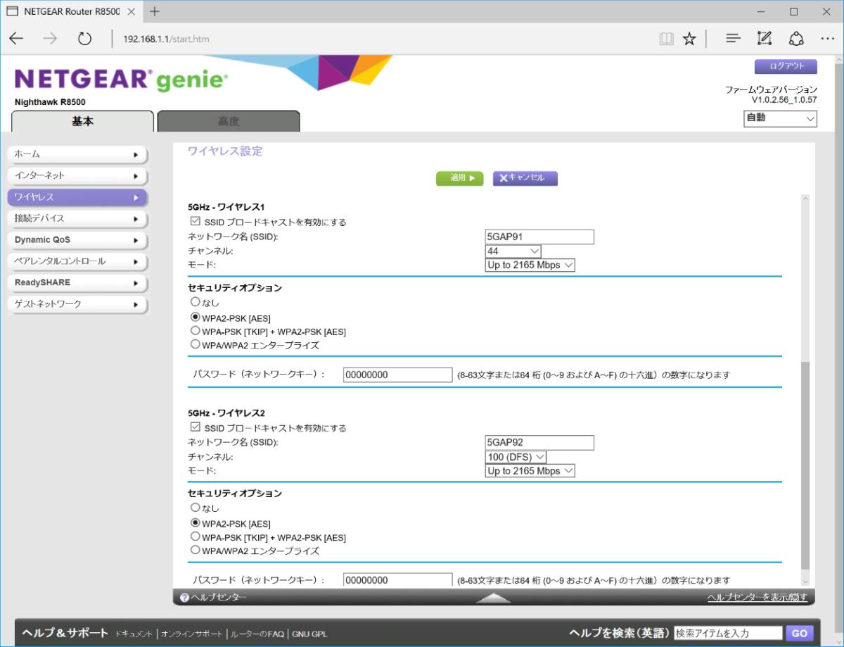Open the ゲストネットワーク menu item
Screen dimensions: 844x647
point(77,304)
